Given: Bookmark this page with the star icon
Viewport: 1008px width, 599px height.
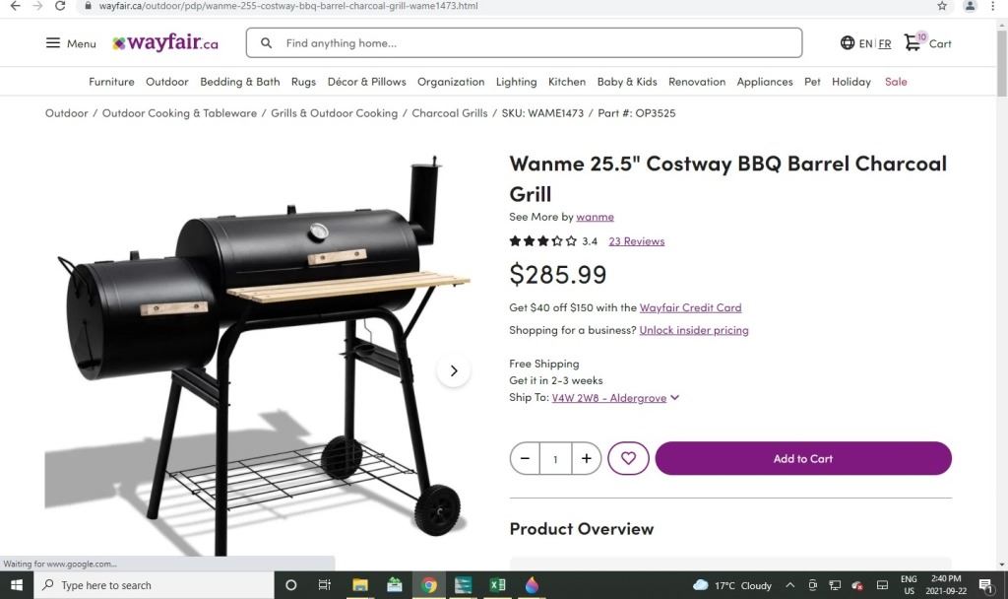Looking at the screenshot, I should (942, 6).
